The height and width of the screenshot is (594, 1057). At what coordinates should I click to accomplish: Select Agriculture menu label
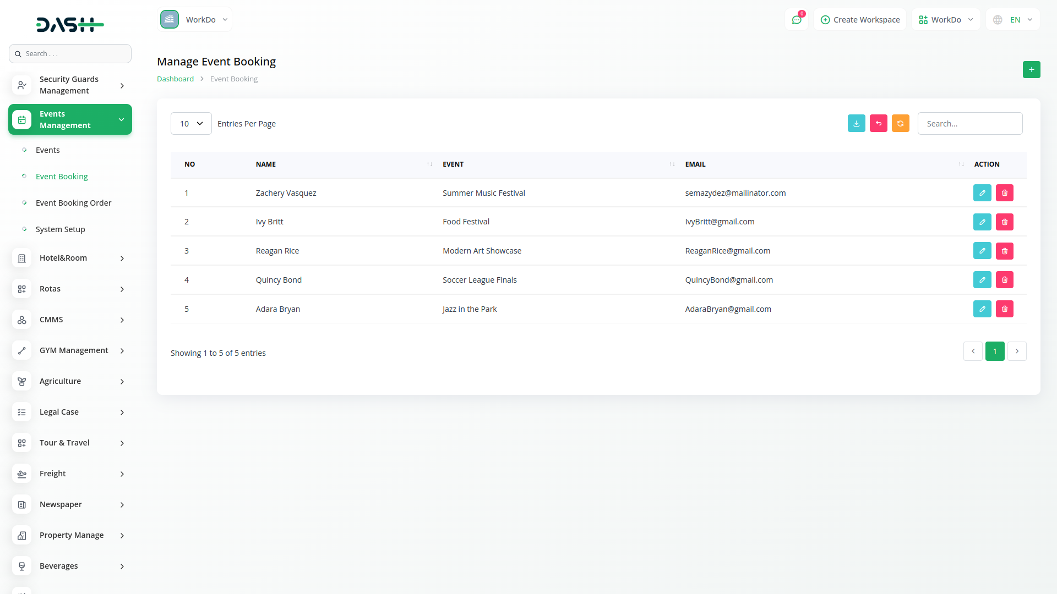point(60,381)
